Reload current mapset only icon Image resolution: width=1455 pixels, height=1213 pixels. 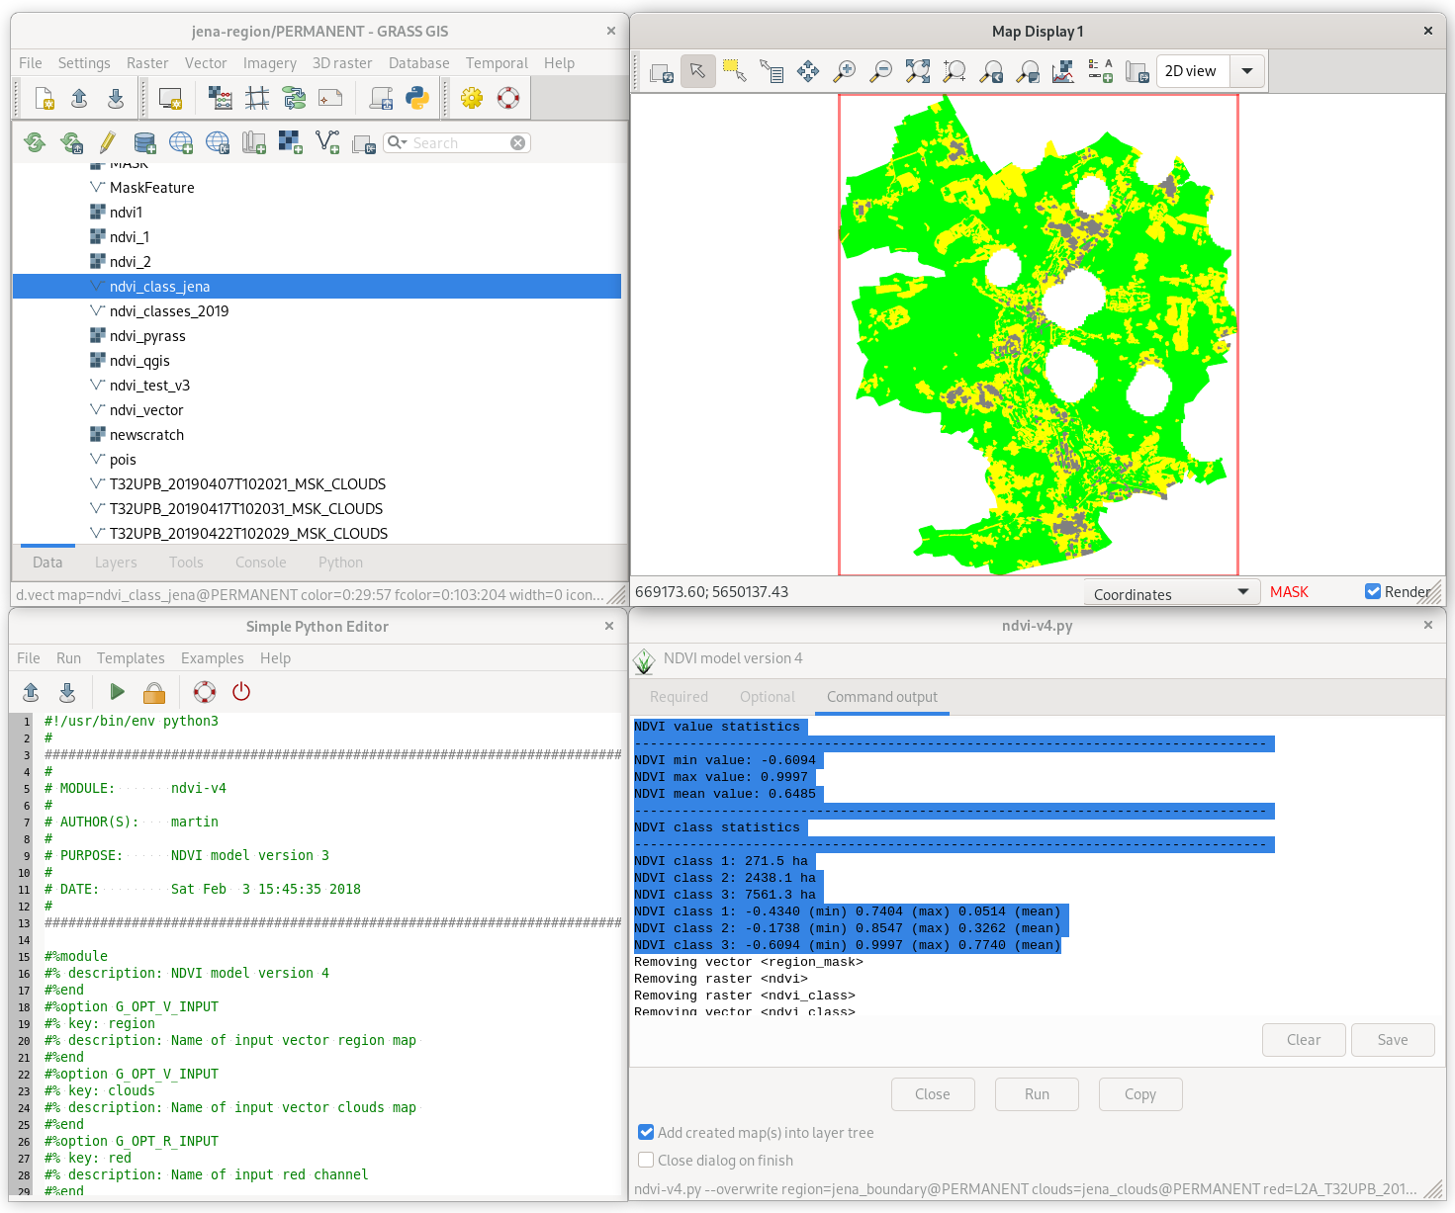[71, 142]
